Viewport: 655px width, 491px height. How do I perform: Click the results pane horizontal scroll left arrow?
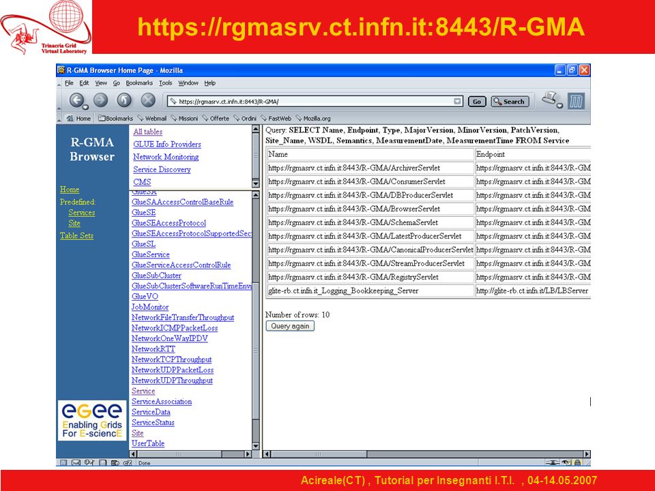coord(267,454)
